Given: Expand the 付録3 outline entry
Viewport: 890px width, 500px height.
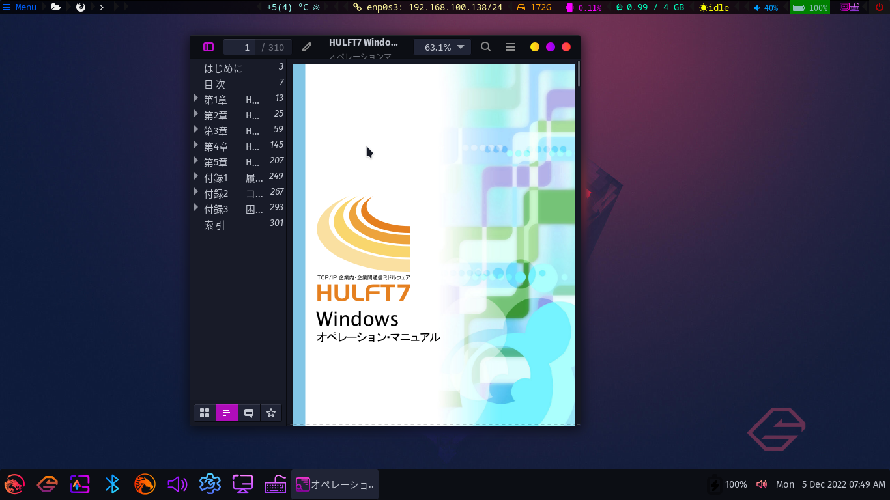Looking at the screenshot, I should tap(196, 208).
